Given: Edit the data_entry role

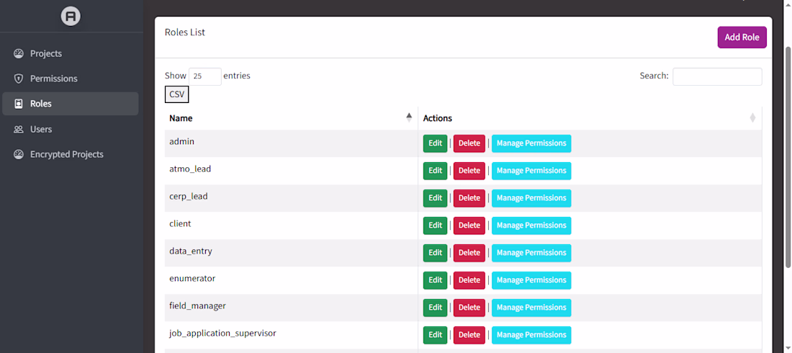Looking at the screenshot, I should pos(436,252).
